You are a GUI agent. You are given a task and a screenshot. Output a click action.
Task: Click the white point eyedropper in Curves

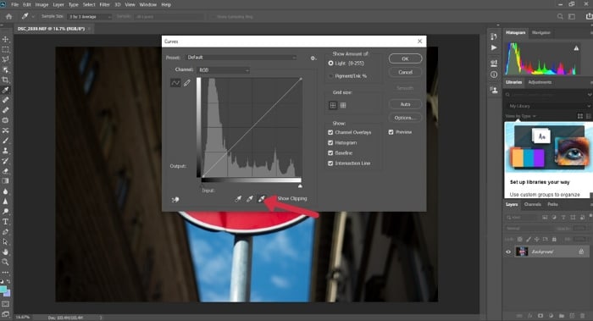pyautogui.click(x=261, y=199)
